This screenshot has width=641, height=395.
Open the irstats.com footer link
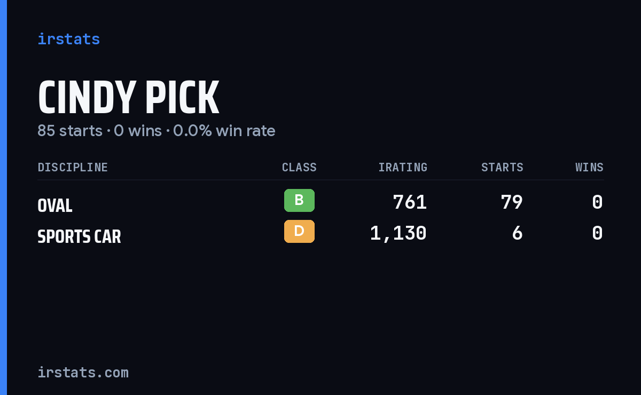click(83, 373)
